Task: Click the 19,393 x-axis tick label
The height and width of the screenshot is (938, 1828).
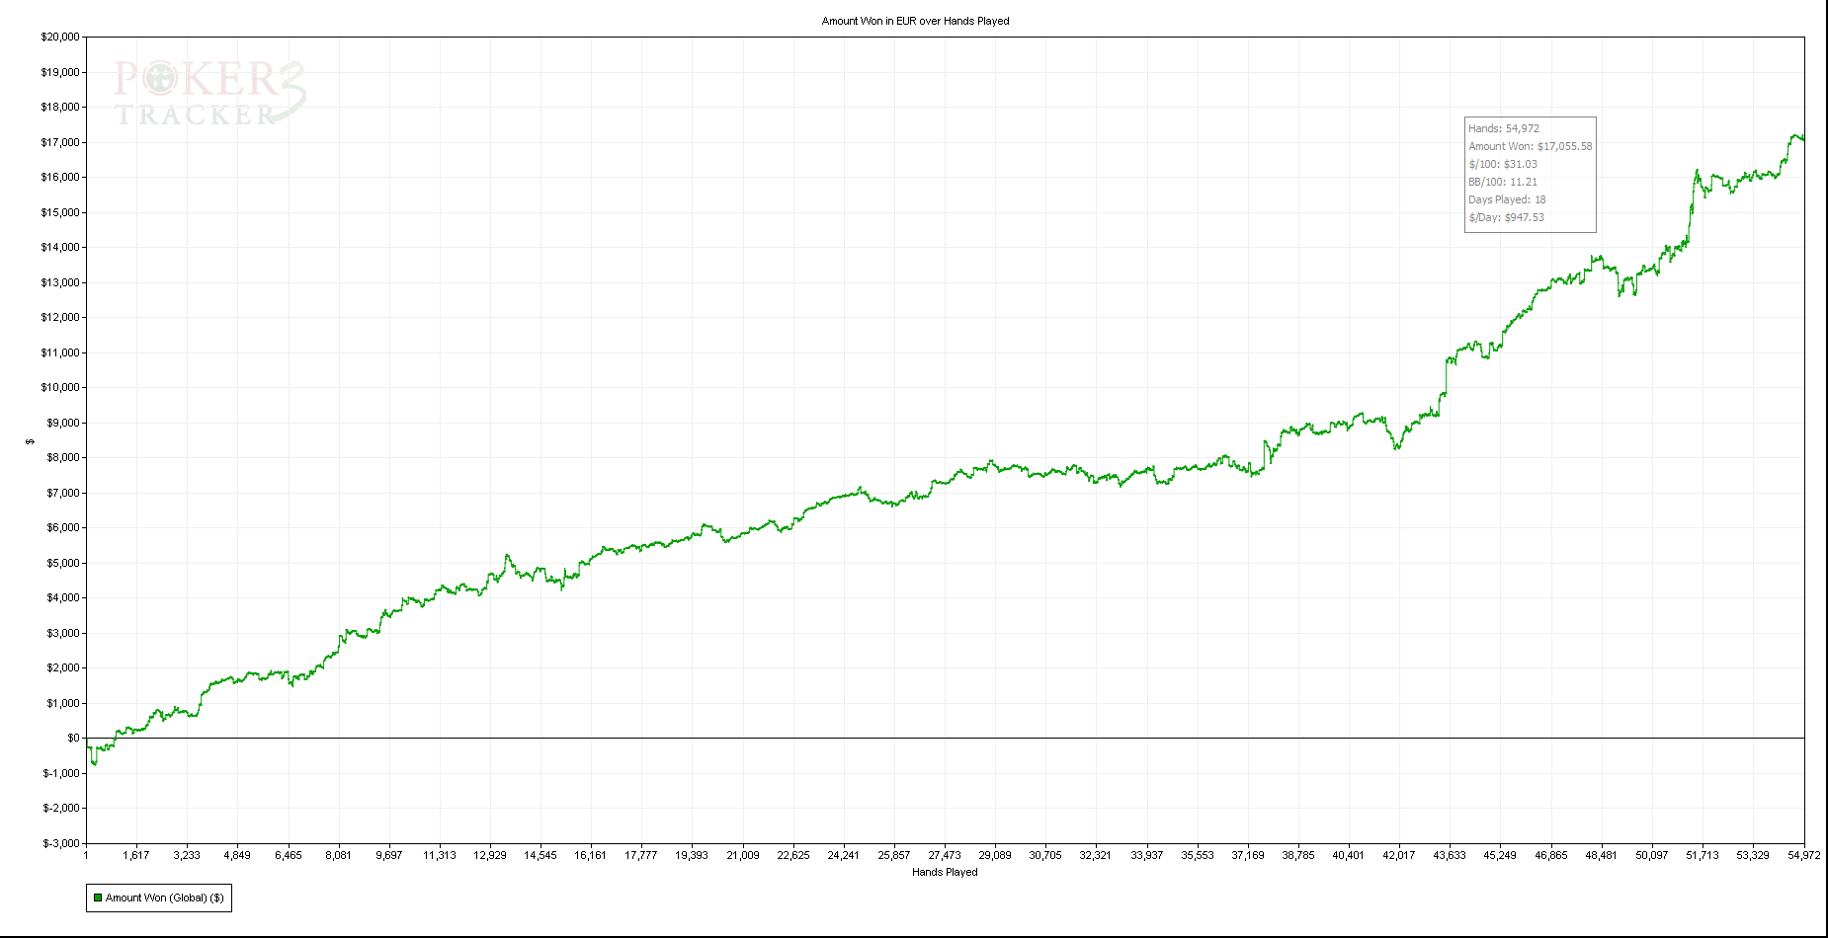Action: pyautogui.click(x=692, y=855)
